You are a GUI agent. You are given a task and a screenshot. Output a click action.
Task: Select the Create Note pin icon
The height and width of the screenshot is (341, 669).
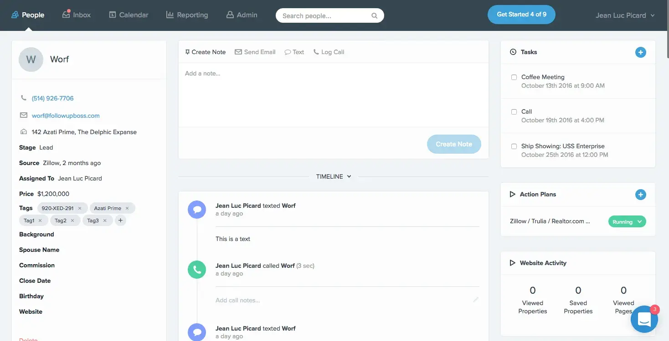188,51
